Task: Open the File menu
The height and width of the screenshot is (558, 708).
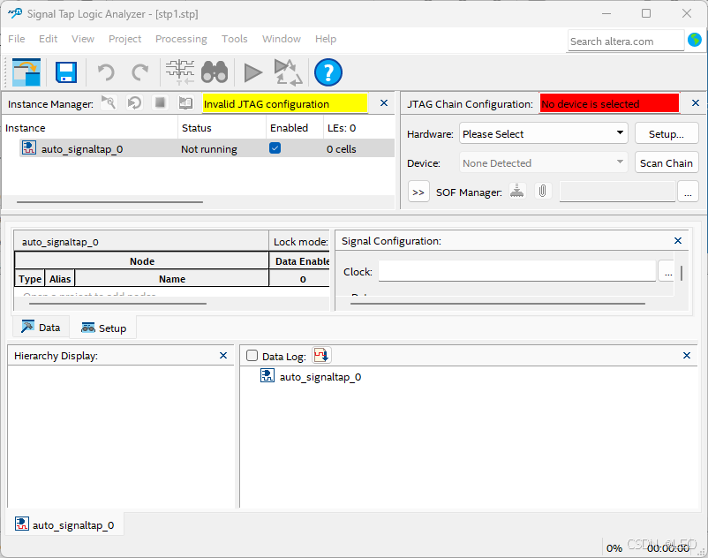Action: pos(16,39)
